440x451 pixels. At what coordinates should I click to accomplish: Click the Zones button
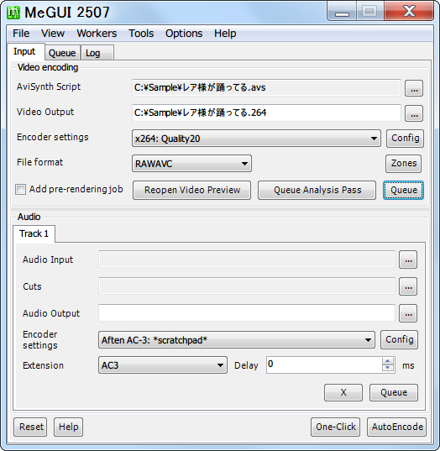(404, 164)
